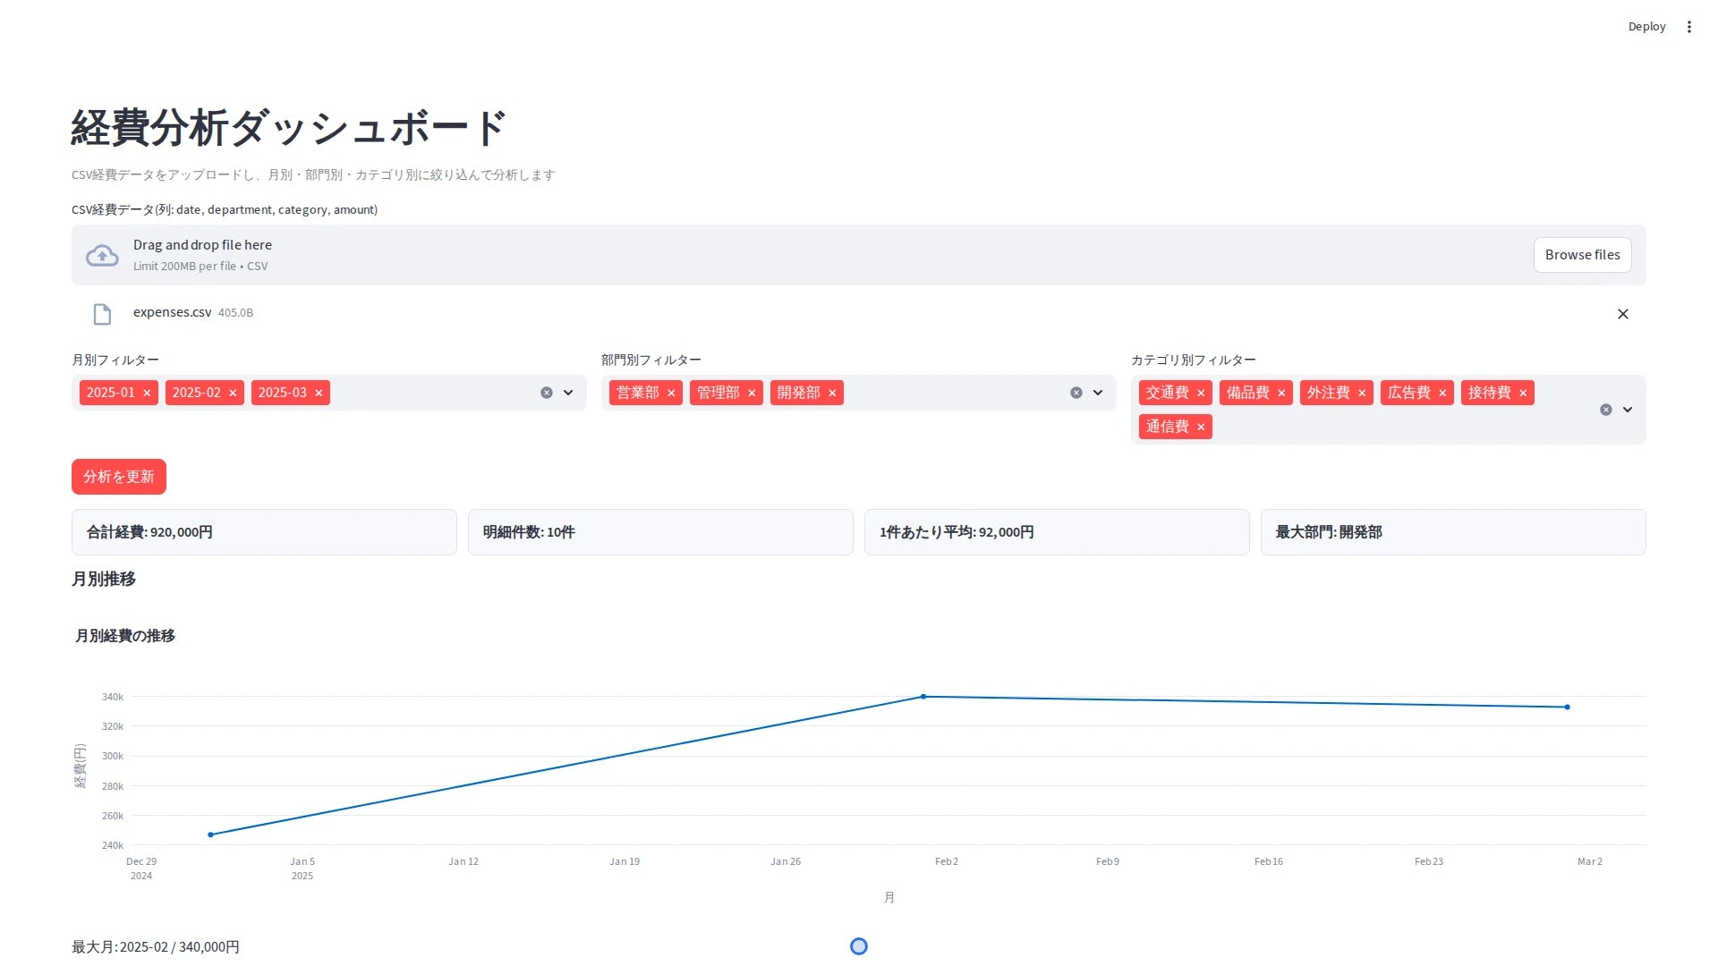Viewport: 1718px width, 966px height.
Task: Click the 分析を更新 button
Action: (x=119, y=477)
